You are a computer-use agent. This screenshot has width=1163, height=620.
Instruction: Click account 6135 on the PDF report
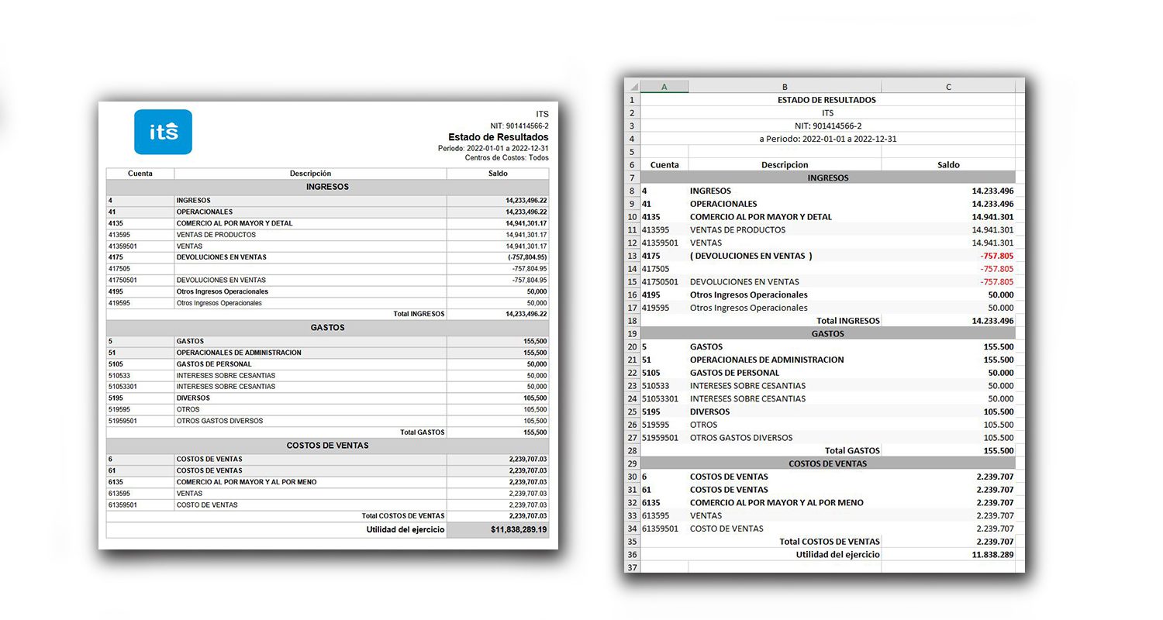click(x=115, y=482)
